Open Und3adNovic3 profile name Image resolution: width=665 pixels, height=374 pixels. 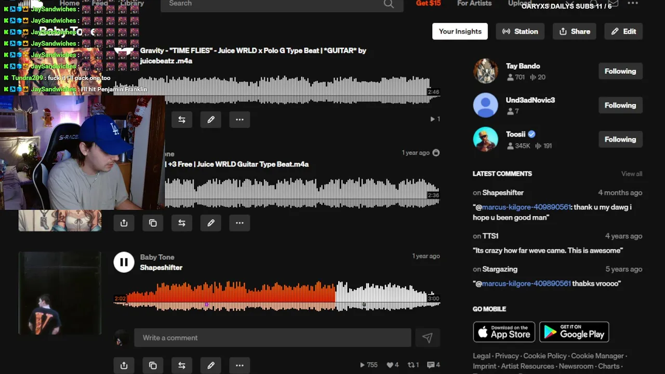pyautogui.click(x=530, y=100)
